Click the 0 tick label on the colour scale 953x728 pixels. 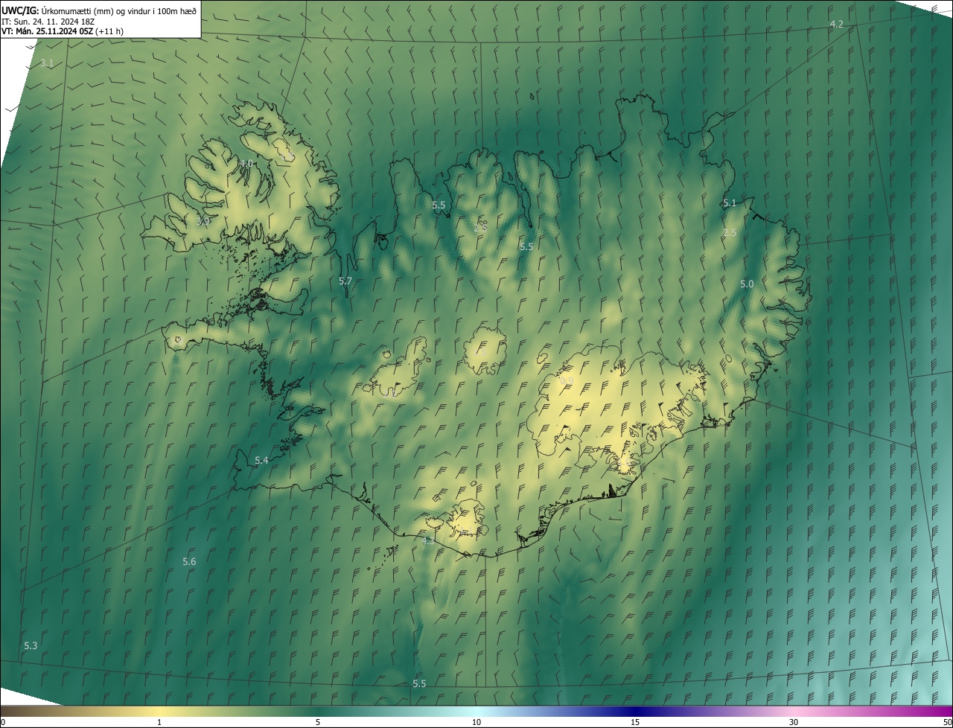2,722
